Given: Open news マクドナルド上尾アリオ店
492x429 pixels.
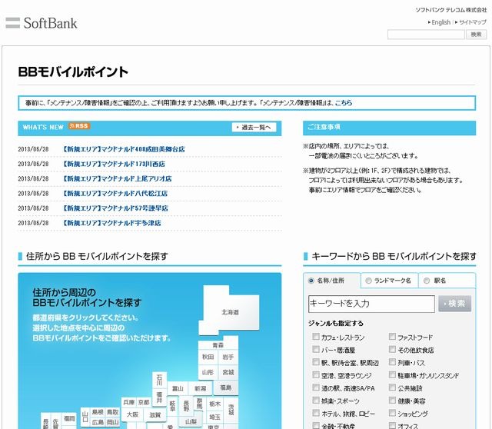Looking at the screenshot, I should [118, 178].
